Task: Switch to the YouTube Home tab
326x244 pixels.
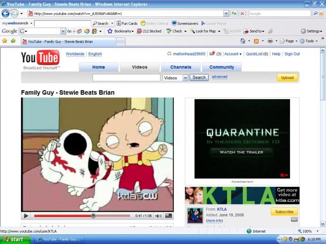Action: (x=99, y=67)
